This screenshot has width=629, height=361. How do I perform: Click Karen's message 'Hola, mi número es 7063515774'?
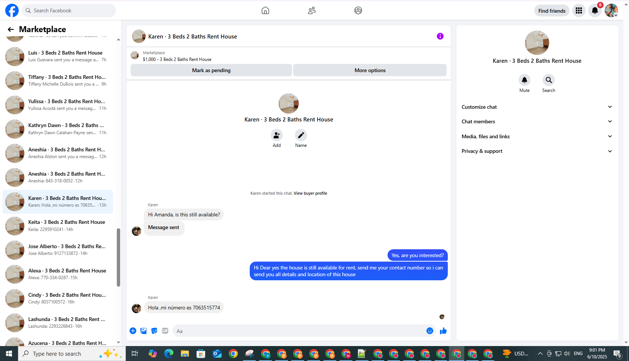pyautogui.click(x=184, y=308)
